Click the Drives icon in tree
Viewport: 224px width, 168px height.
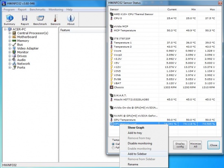(14, 56)
